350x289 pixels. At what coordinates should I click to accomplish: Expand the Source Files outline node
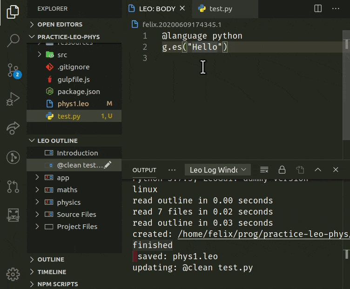point(37,214)
